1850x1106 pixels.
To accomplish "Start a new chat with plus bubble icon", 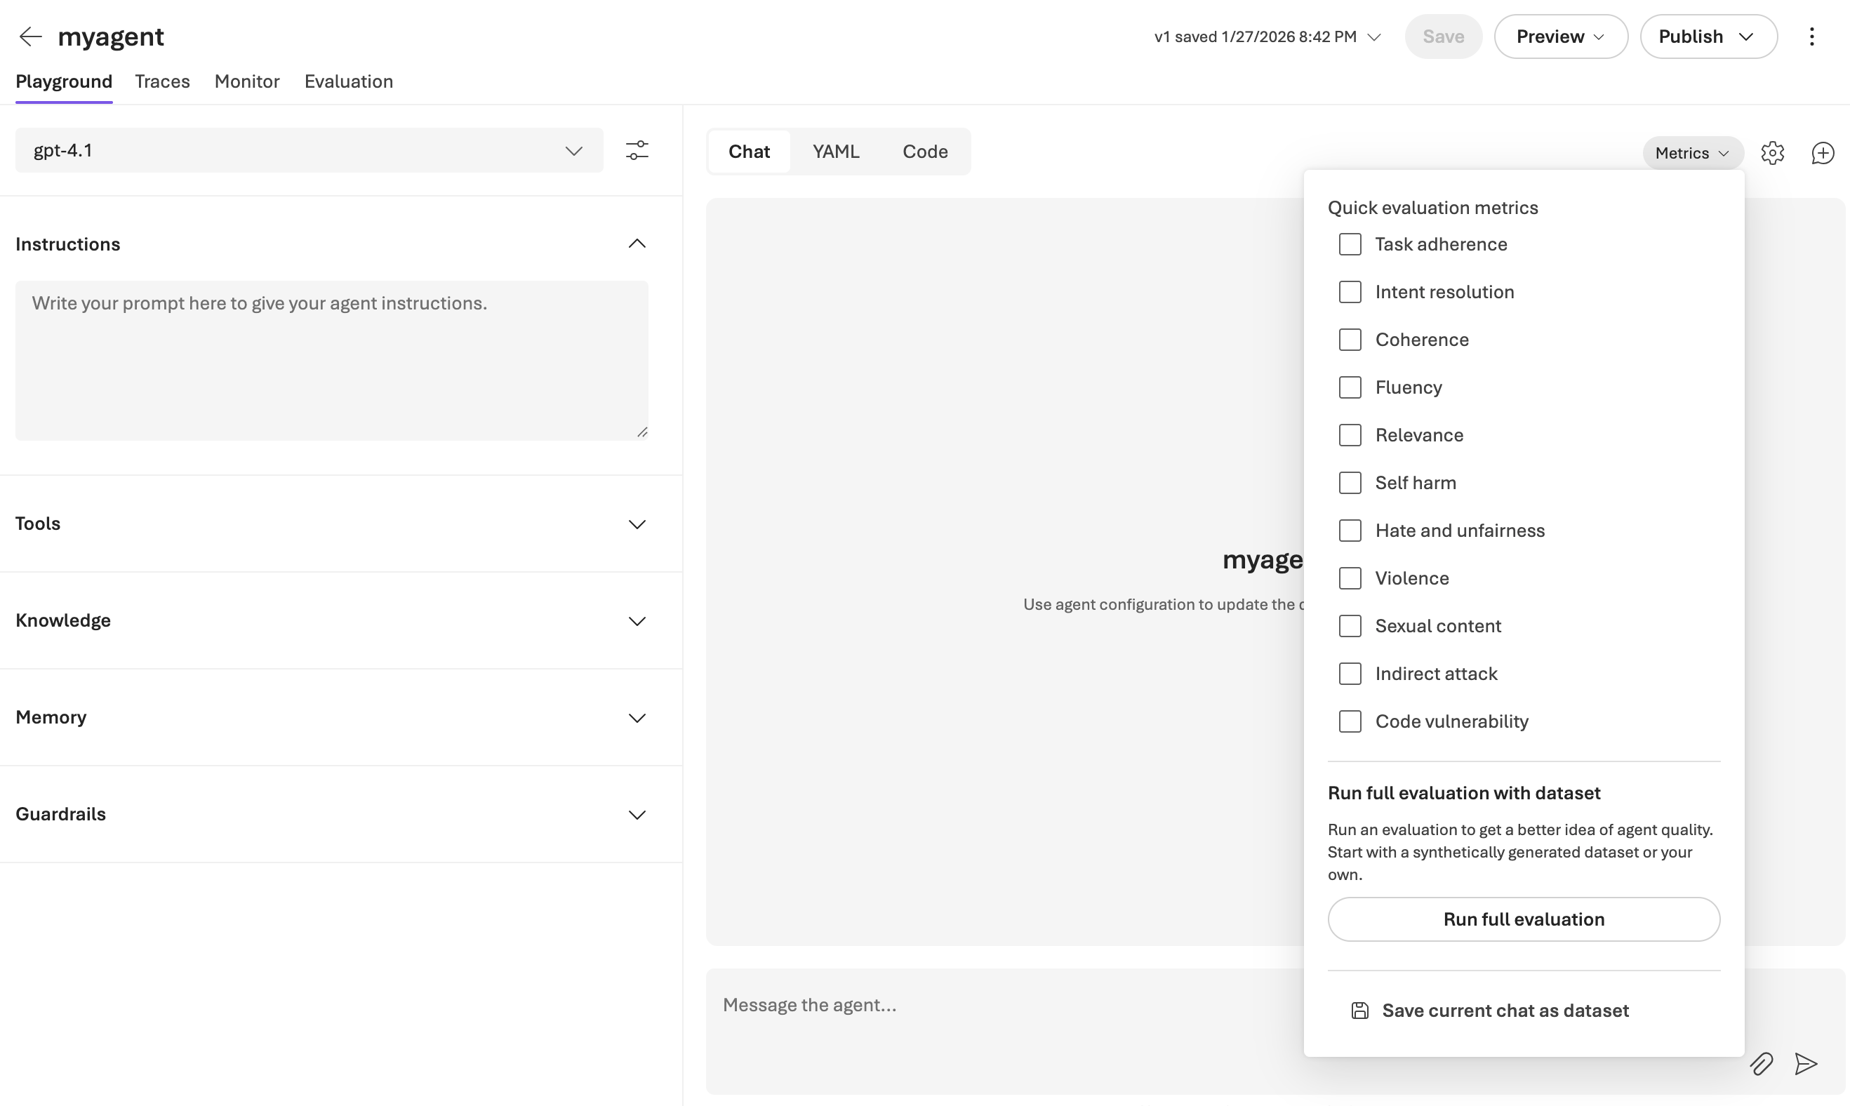I will coord(1823,153).
